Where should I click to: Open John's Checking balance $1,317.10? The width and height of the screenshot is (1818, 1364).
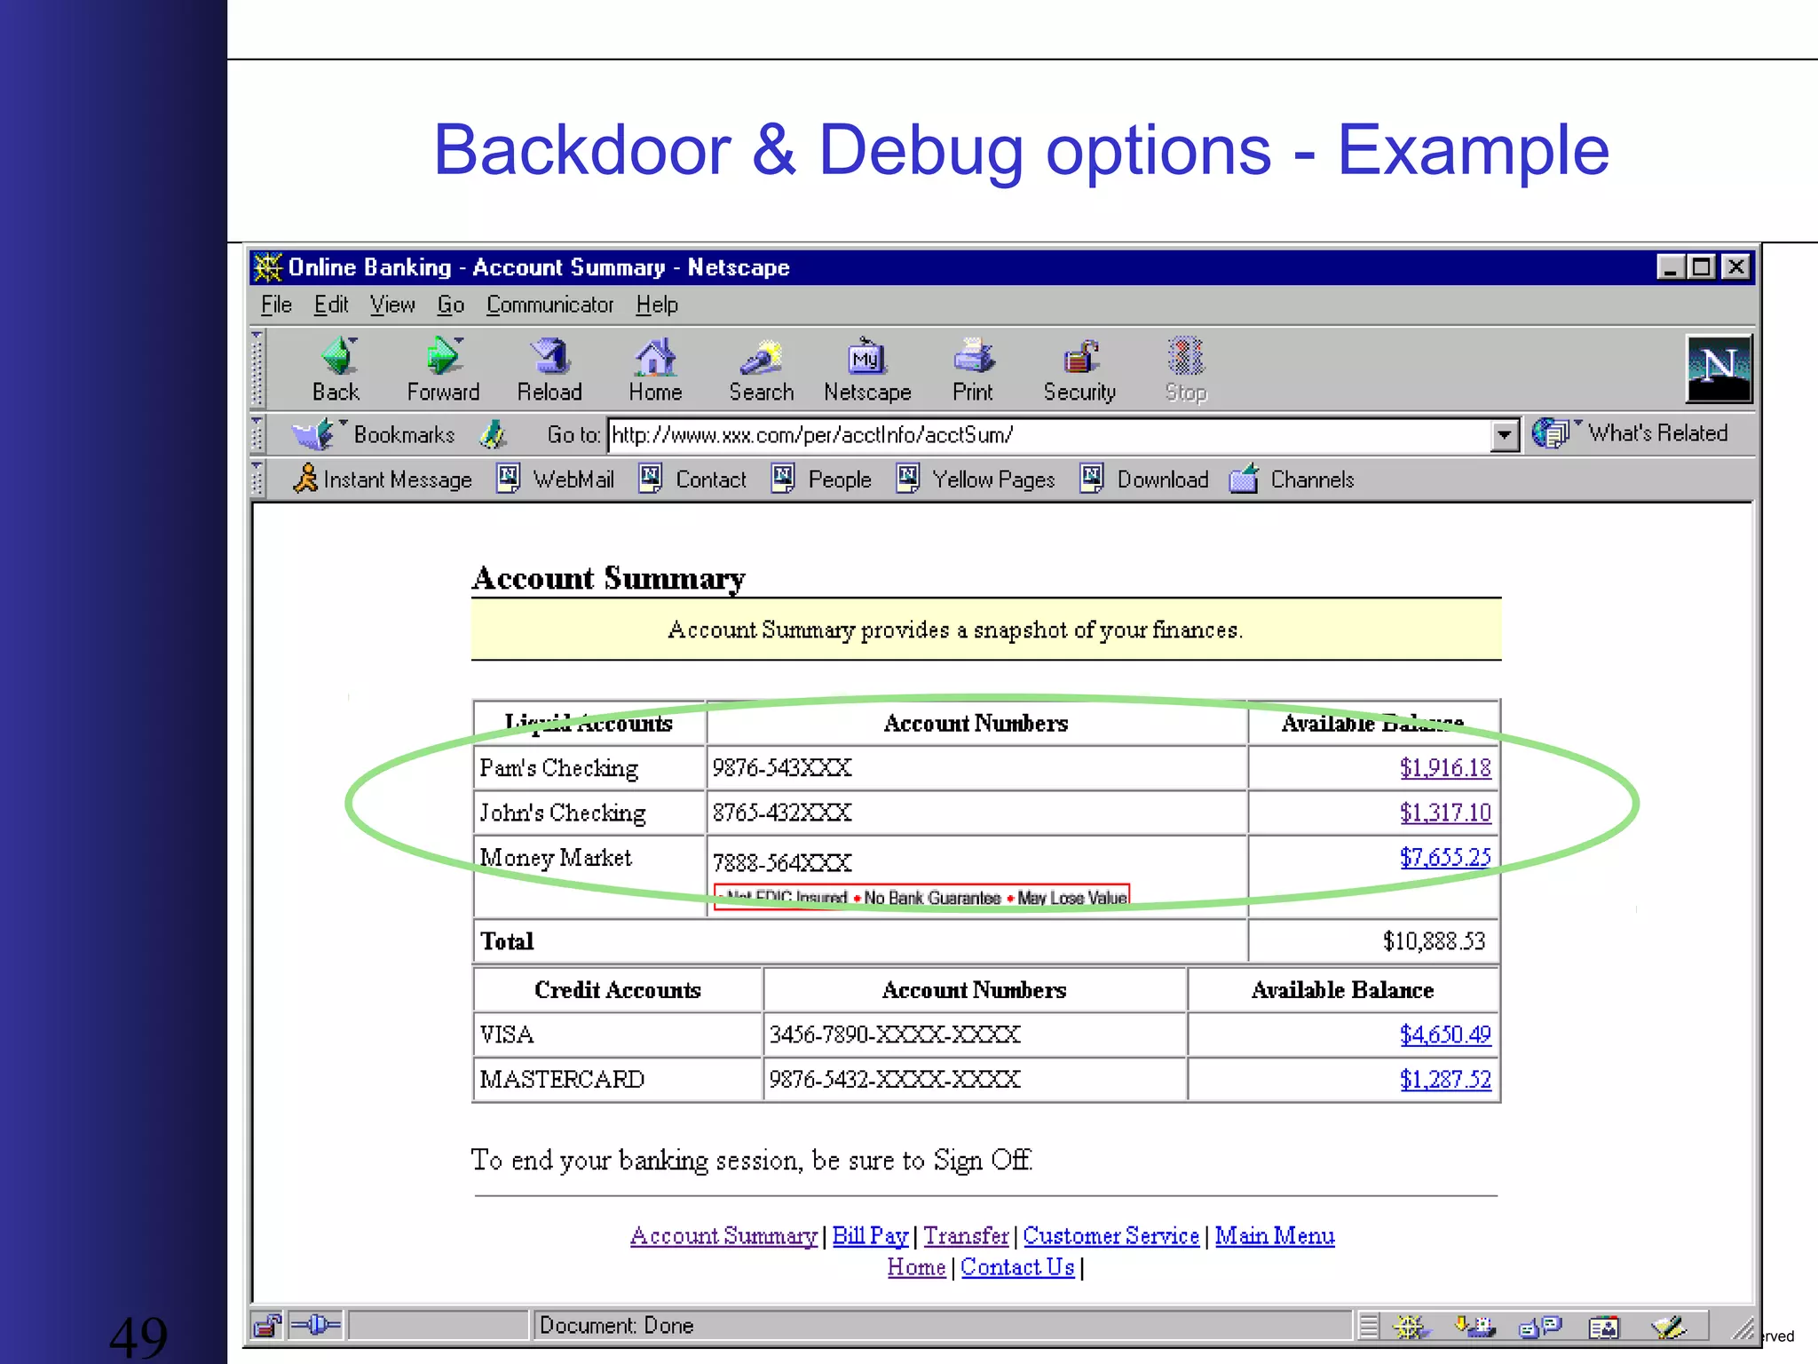point(1445,812)
